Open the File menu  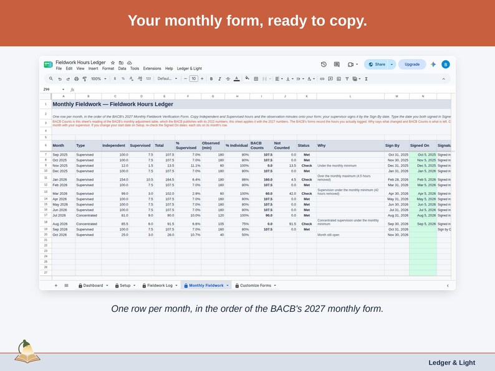[59, 68]
